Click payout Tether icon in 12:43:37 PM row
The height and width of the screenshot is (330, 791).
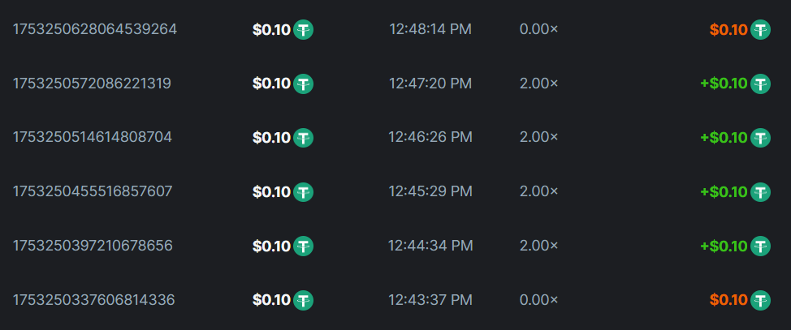[x=761, y=300]
